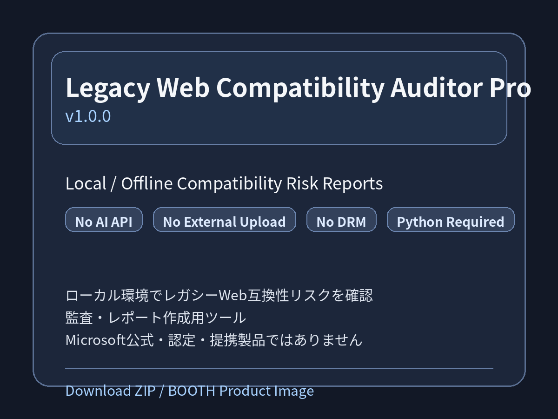This screenshot has width=558, height=419.
Task: Click the Local / Offline Compatibility Risk Reports subtitle
Action: click(224, 184)
